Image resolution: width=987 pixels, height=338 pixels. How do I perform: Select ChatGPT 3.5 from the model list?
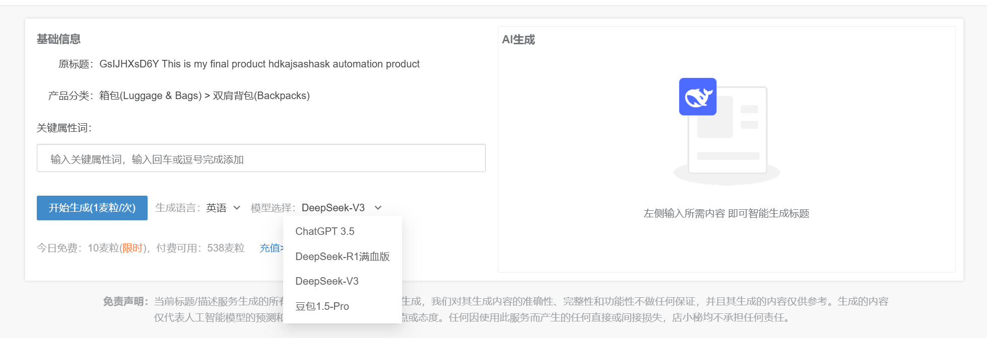coord(325,231)
